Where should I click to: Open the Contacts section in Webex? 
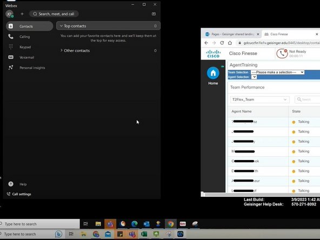pyautogui.click(x=29, y=26)
